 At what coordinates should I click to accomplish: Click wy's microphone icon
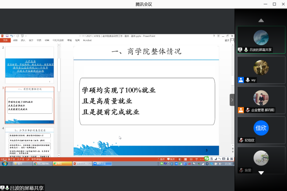248,80
